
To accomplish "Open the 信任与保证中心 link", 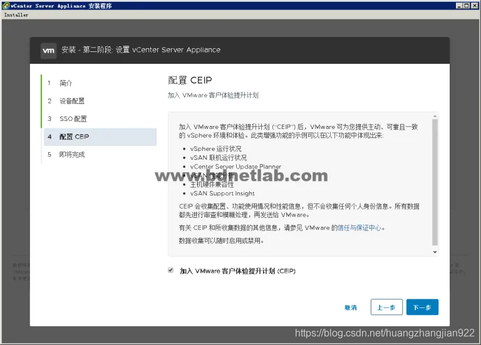I will tap(359, 228).
